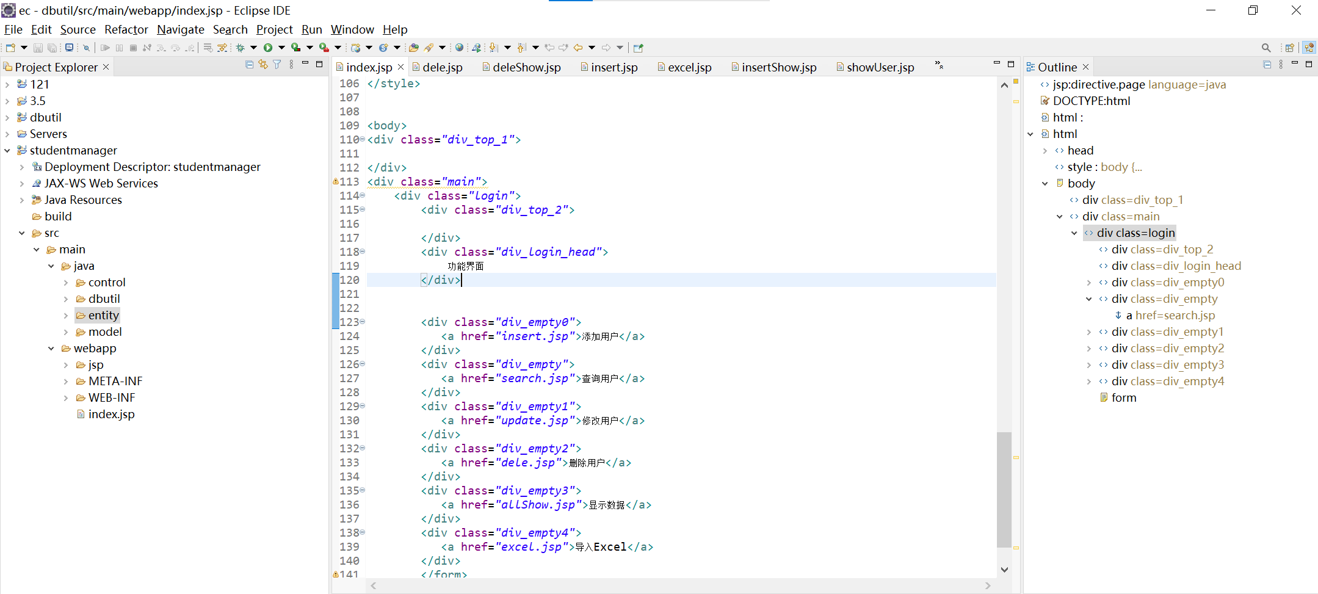Expand the head node in Outline
Viewport: 1318px width, 594px height.
click(1045, 150)
